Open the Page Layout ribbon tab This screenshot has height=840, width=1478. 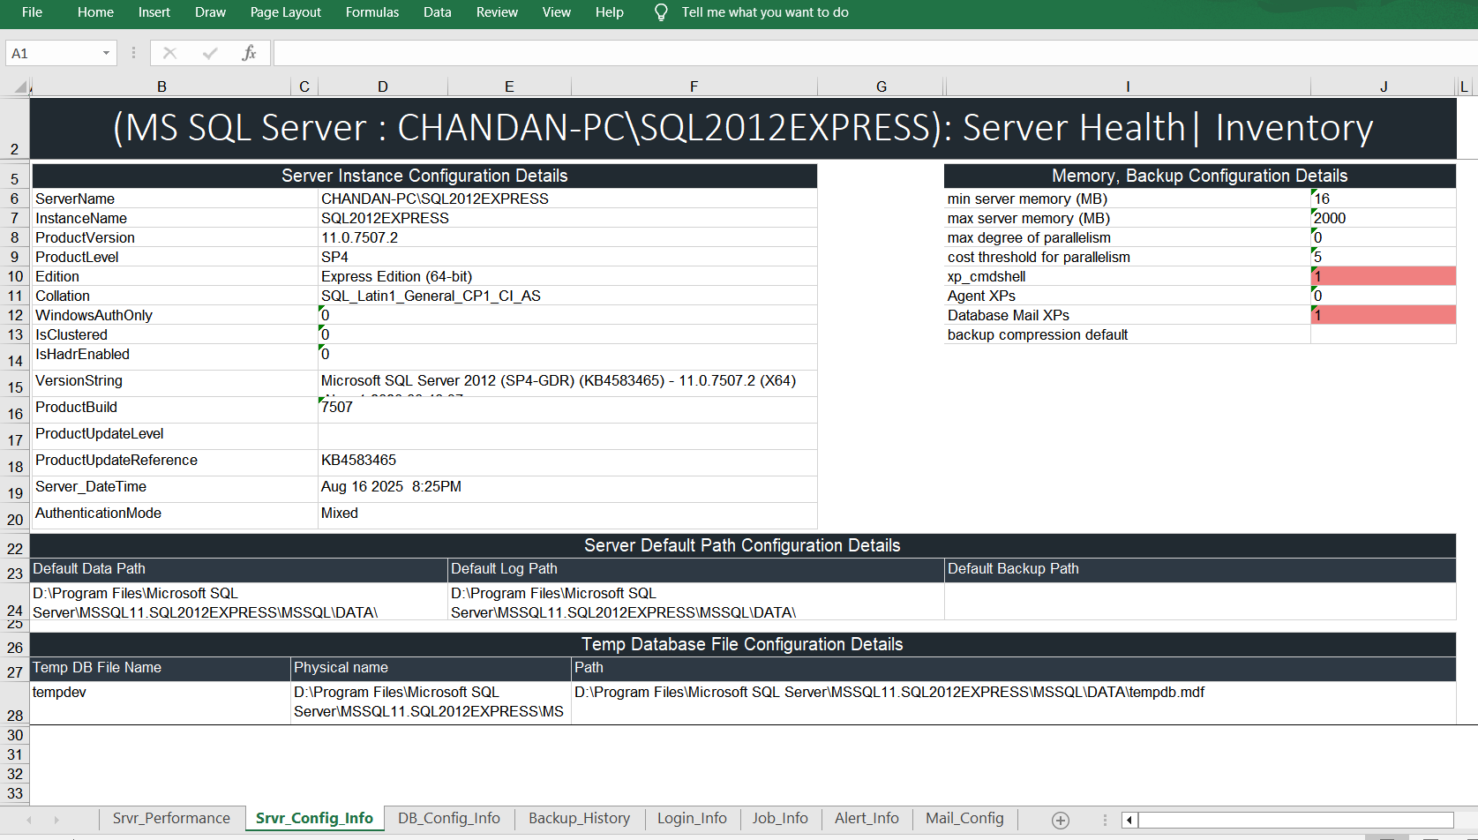coord(285,12)
